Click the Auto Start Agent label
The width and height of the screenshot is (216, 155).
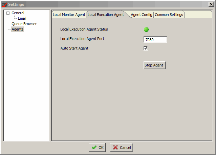coord(74,49)
